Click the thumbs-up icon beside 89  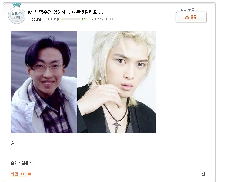click(187, 17)
